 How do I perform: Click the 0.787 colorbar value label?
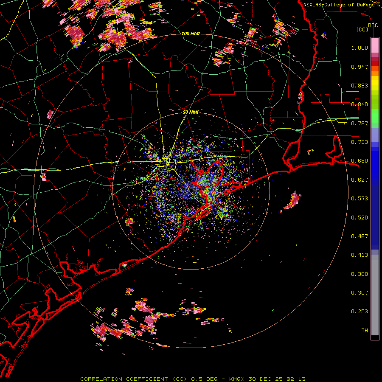click(x=360, y=123)
